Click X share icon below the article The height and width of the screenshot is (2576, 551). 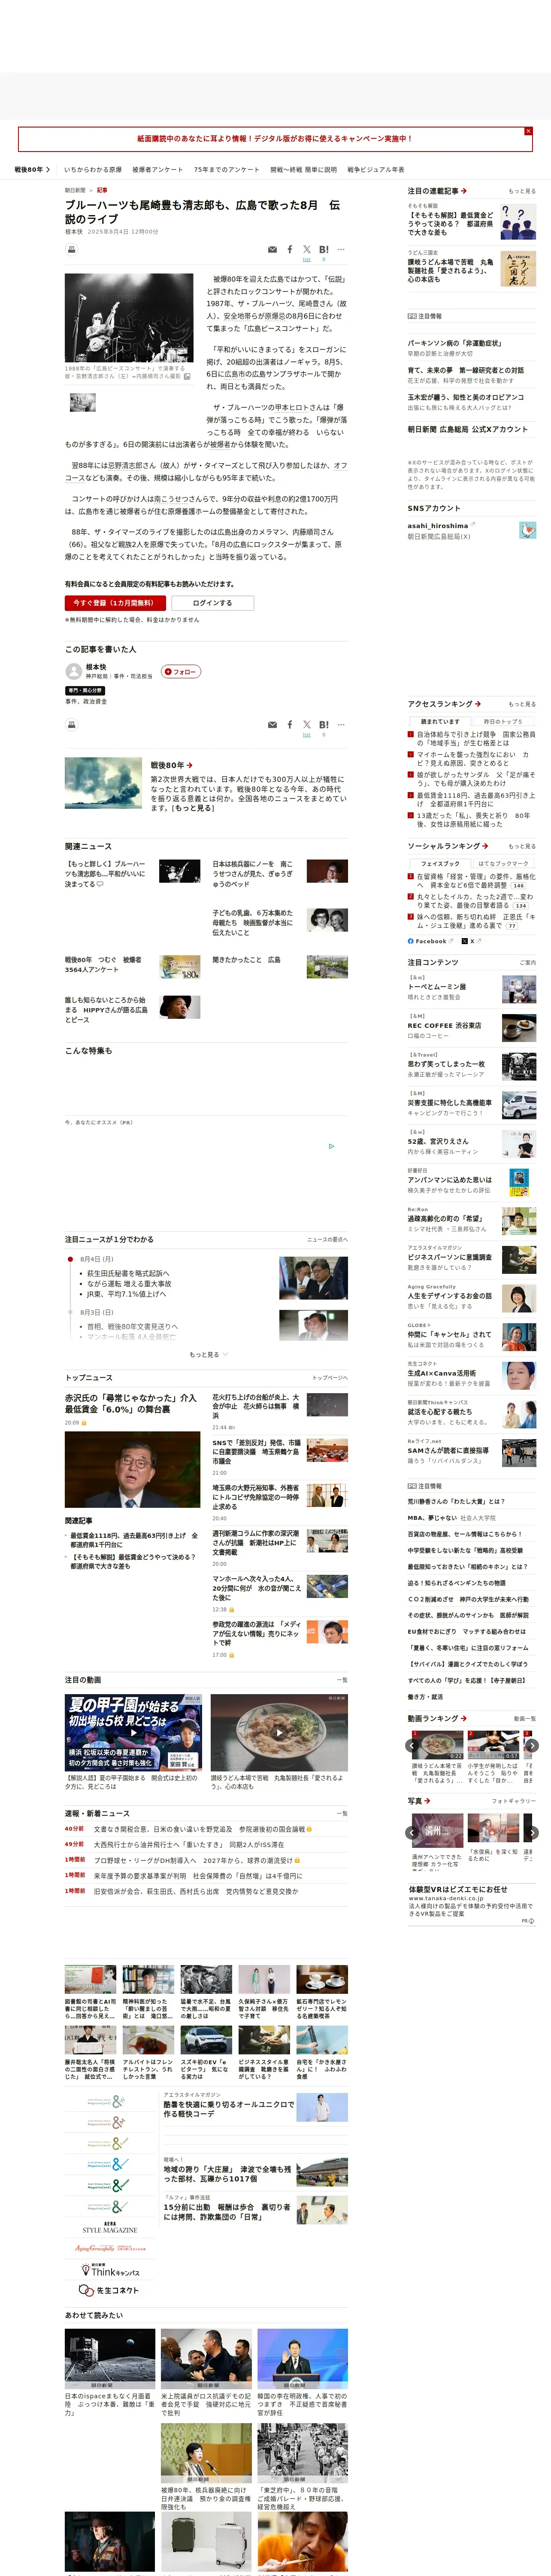tap(307, 725)
